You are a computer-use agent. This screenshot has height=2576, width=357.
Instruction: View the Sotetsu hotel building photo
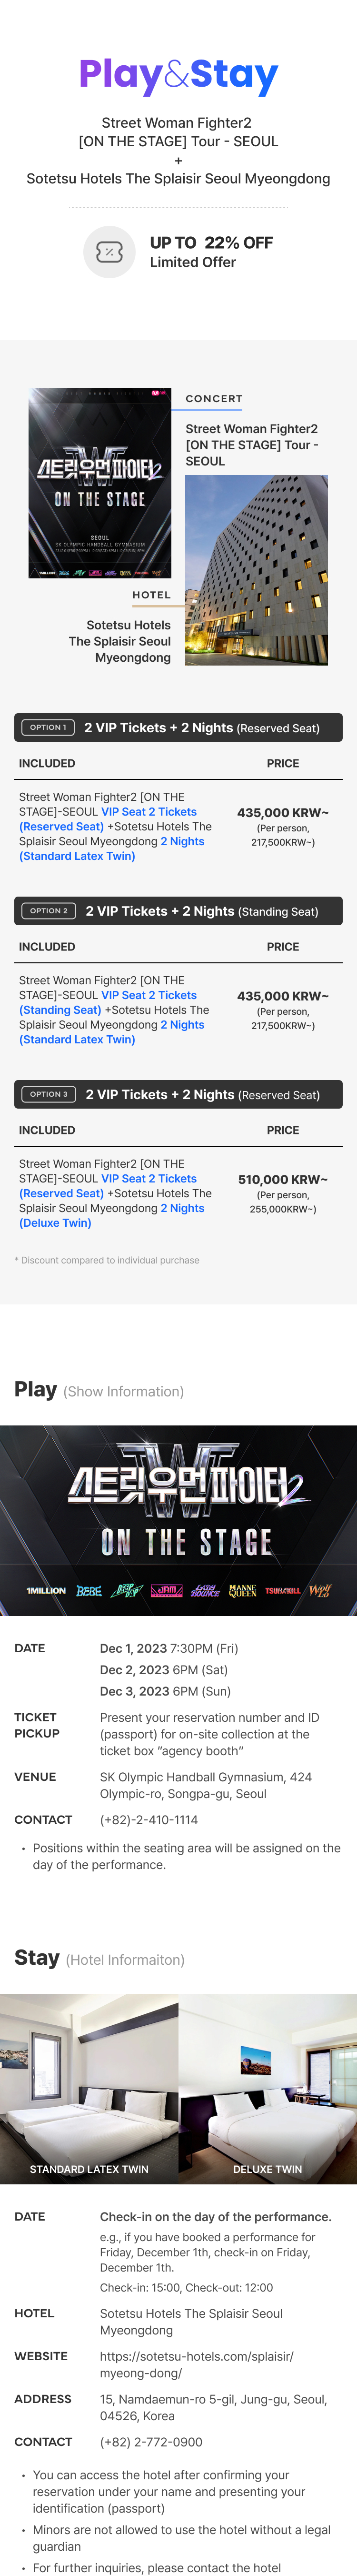point(256,570)
